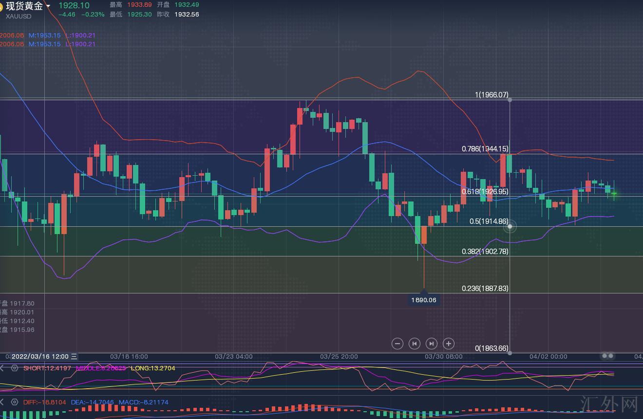Click the 03/18 16:00 time axis label
The height and width of the screenshot is (419, 643).
pos(129,357)
